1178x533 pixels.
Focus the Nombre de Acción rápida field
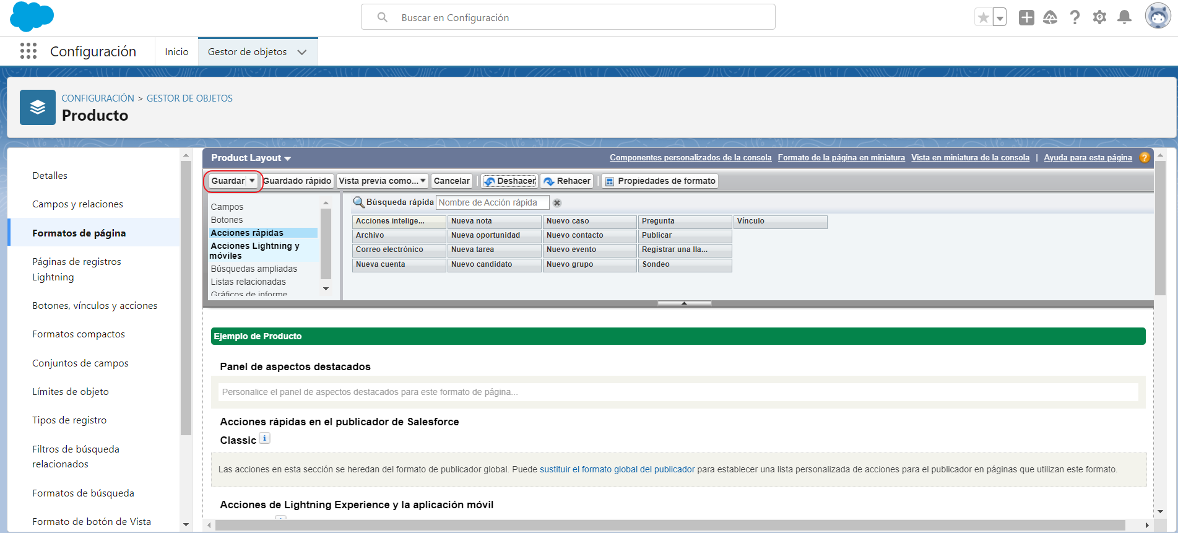coord(493,202)
